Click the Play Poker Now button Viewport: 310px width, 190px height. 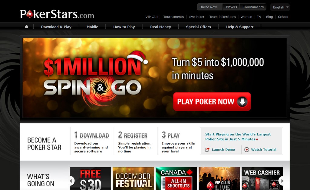tap(212, 102)
